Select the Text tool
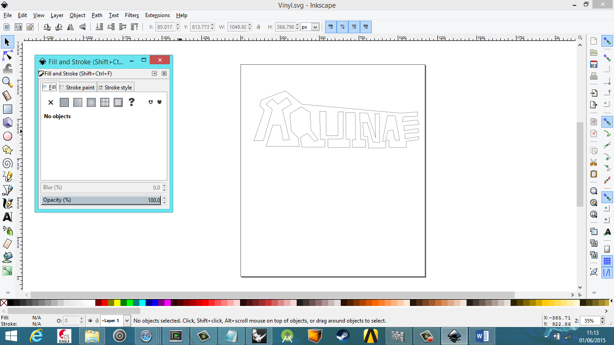 pyautogui.click(x=8, y=217)
